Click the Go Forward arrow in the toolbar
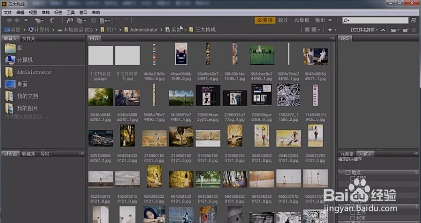421x223 pixels. [17, 20]
